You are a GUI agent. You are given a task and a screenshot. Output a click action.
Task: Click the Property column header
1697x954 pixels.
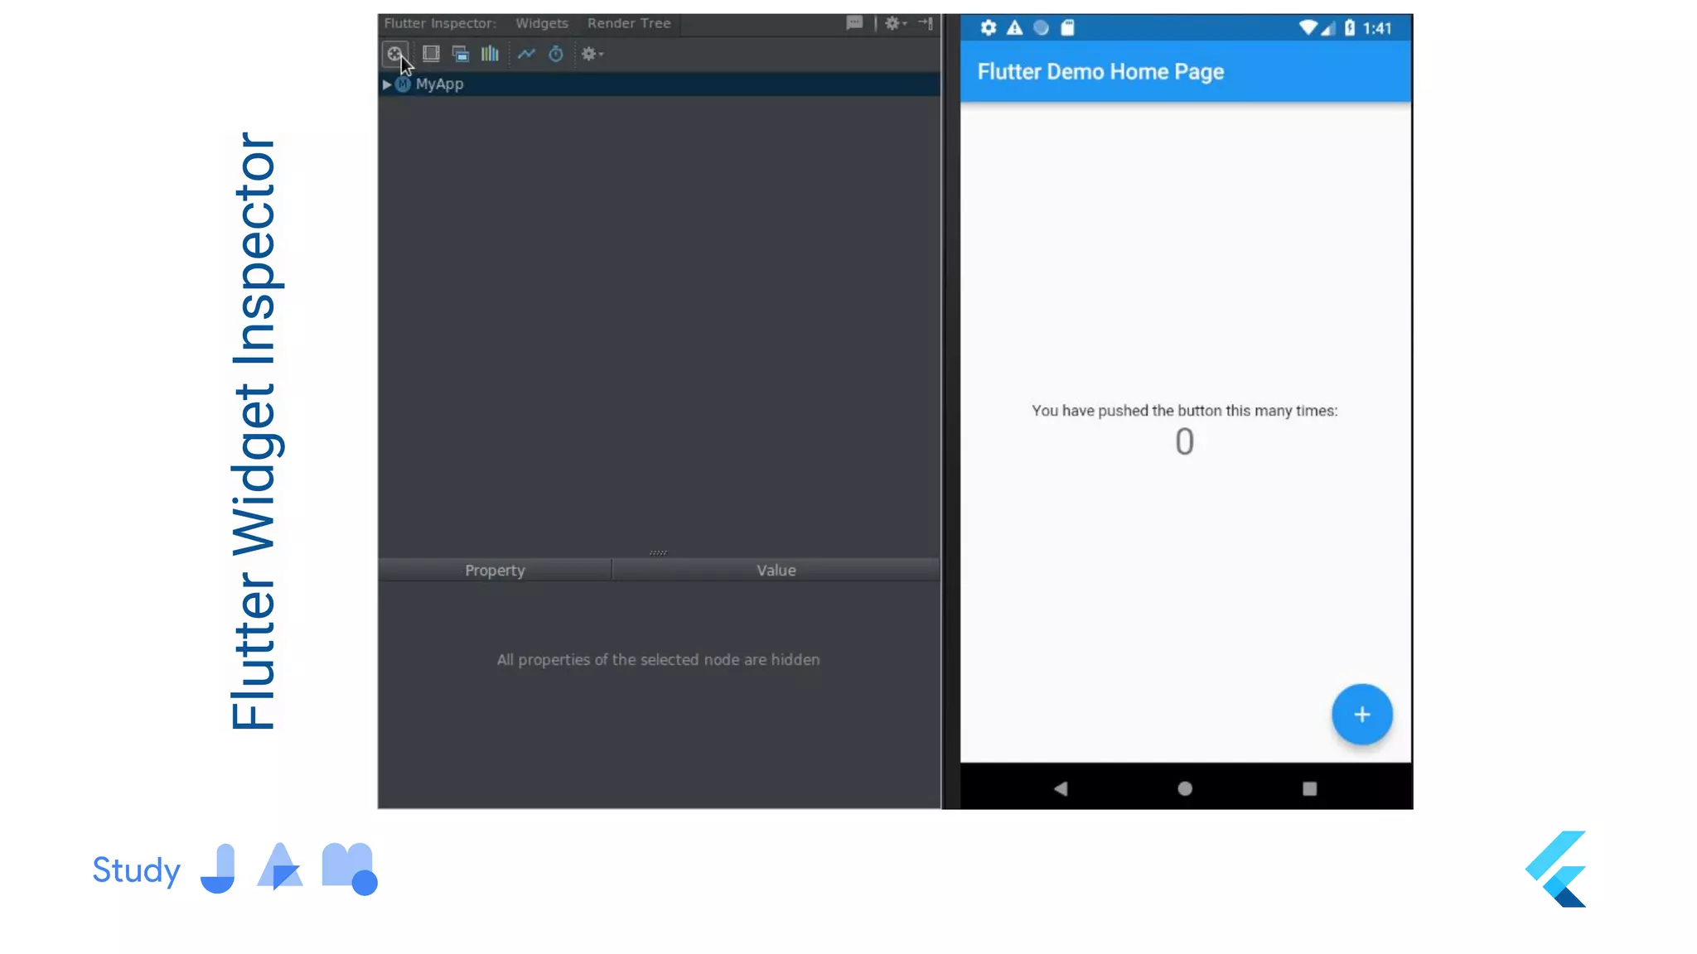[495, 571]
